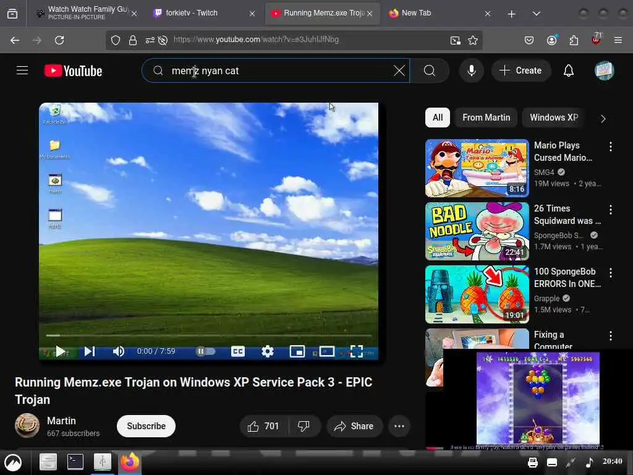List all tabs dropdown arrow
Image resolution: width=633 pixels, height=475 pixels.
536,14
